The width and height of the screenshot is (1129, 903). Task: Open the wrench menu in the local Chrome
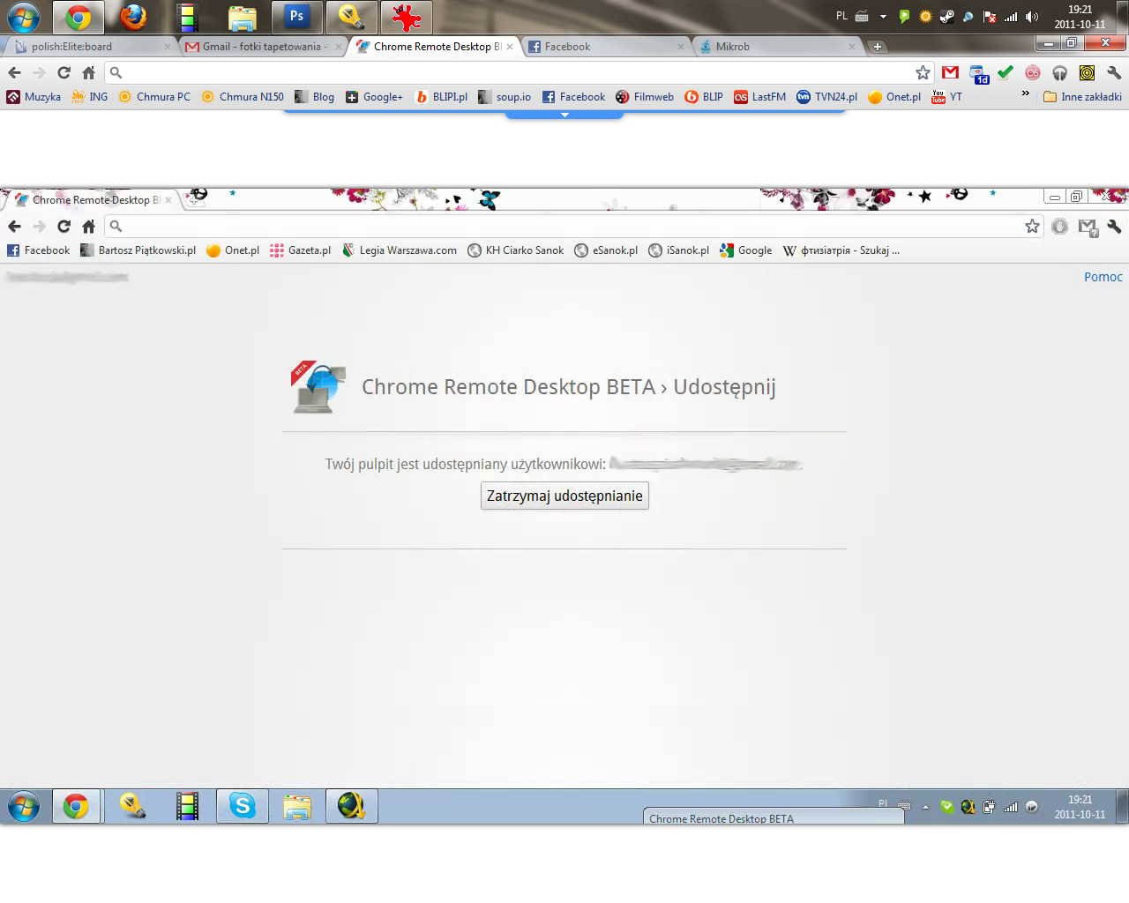coord(1114,72)
